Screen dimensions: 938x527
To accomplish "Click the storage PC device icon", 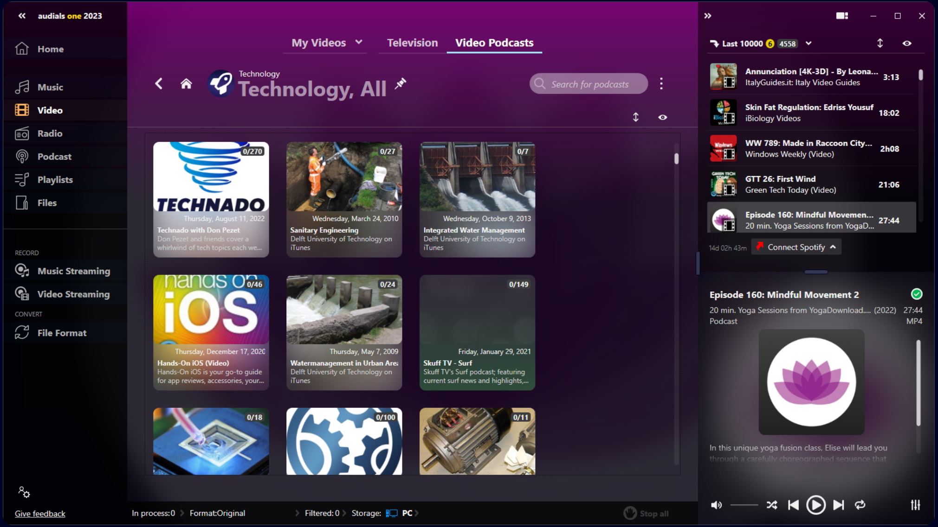I will [392, 513].
